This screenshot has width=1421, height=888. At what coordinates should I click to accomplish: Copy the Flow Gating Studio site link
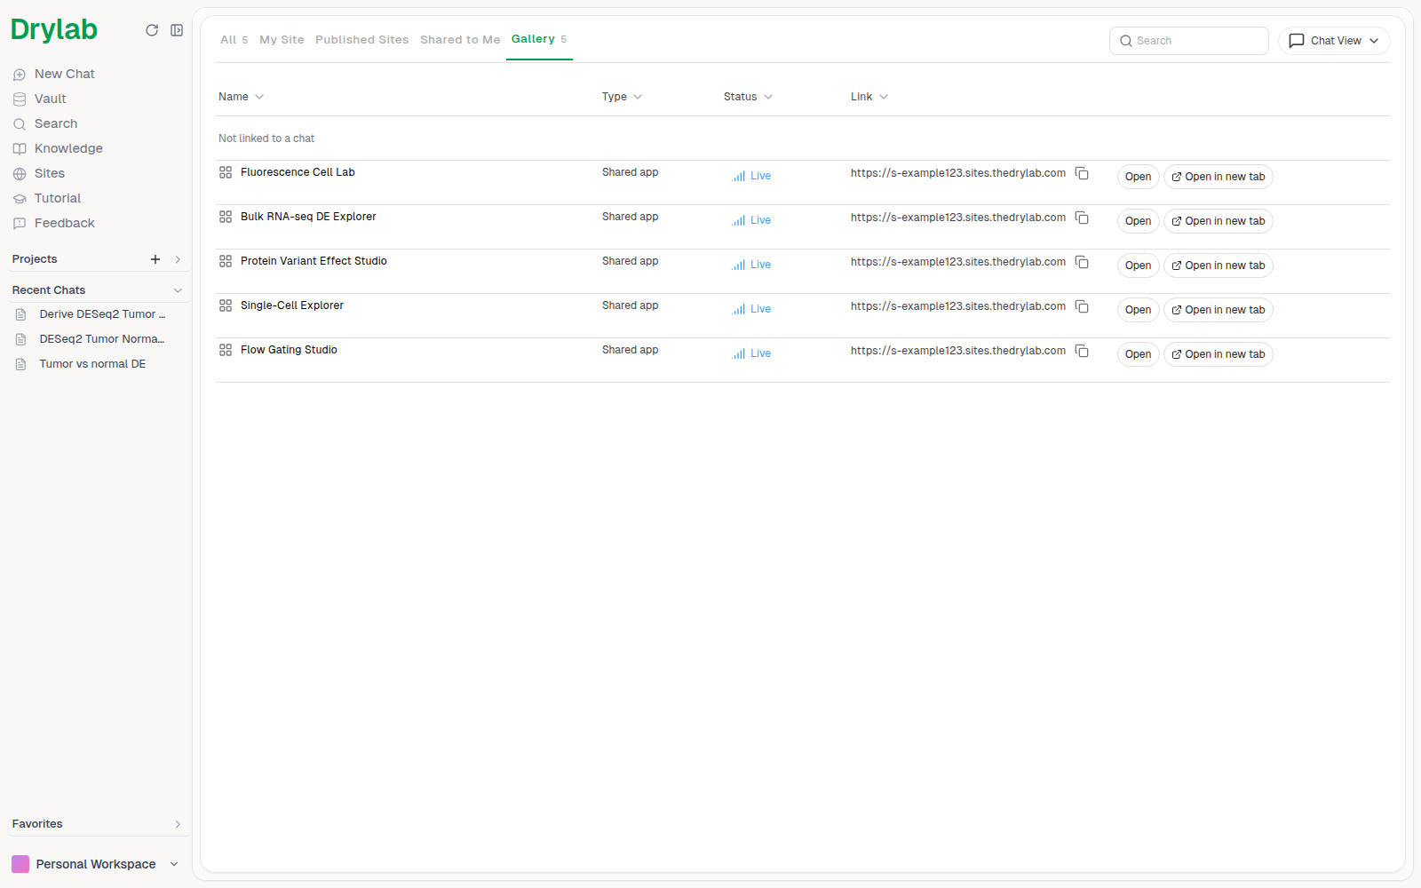pyautogui.click(x=1082, y=351)
